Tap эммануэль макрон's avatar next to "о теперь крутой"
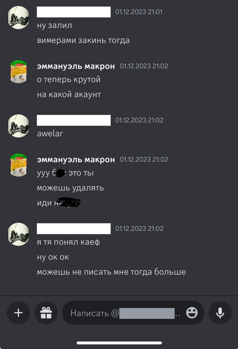Image resolution: width=238 pixels, height=349 pixels. pyautogui.click(x=18, y=72)
